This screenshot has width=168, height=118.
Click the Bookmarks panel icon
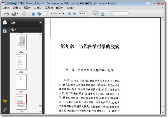(x=5, y=31)
